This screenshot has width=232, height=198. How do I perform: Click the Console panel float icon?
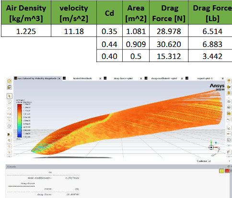pos(229,166)
